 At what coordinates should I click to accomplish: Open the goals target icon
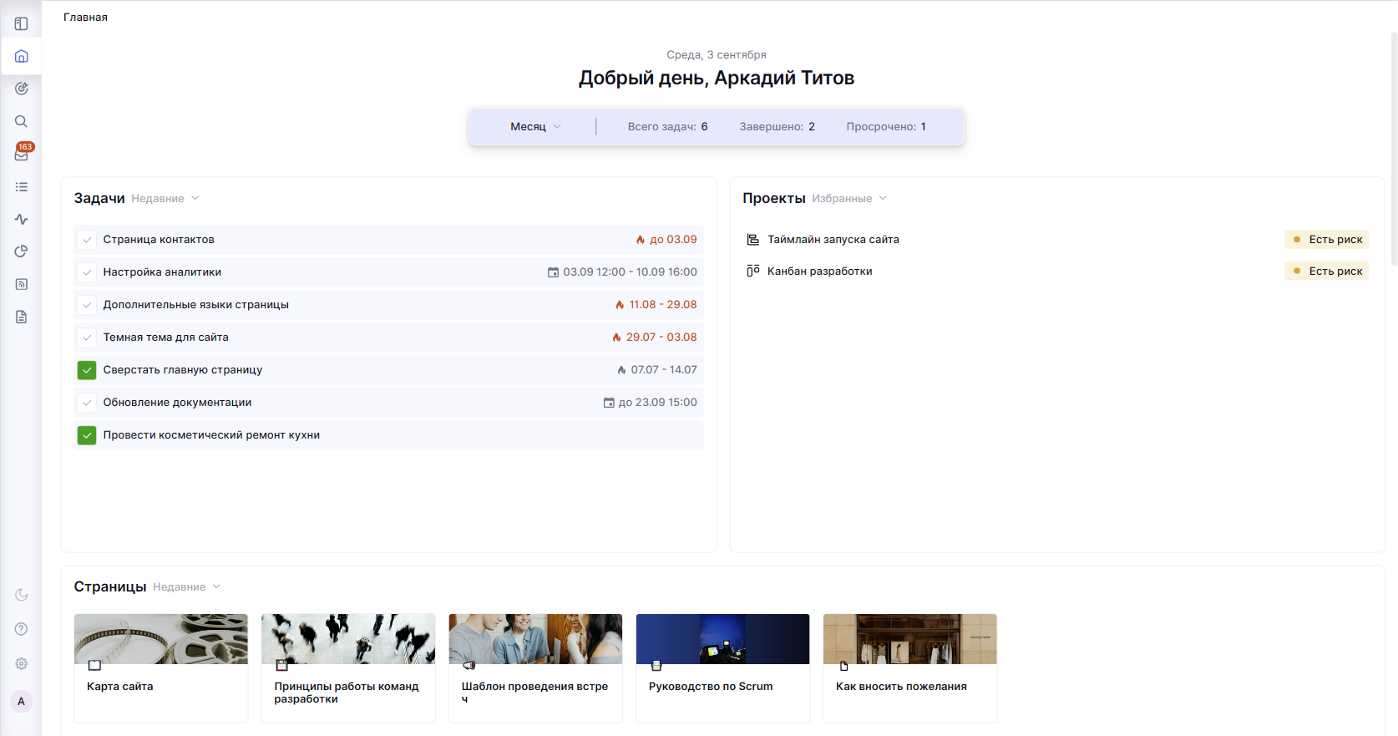point(22,89)
